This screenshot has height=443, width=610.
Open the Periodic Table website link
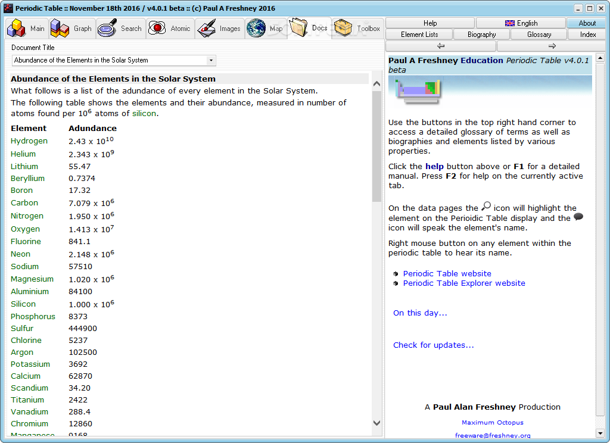(447, 273)
